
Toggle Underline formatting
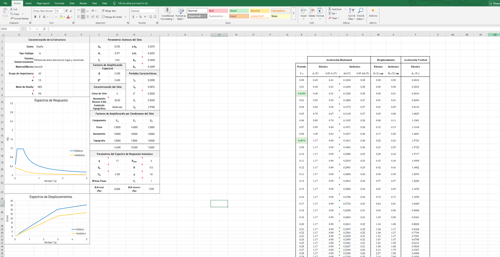[44, 17]
